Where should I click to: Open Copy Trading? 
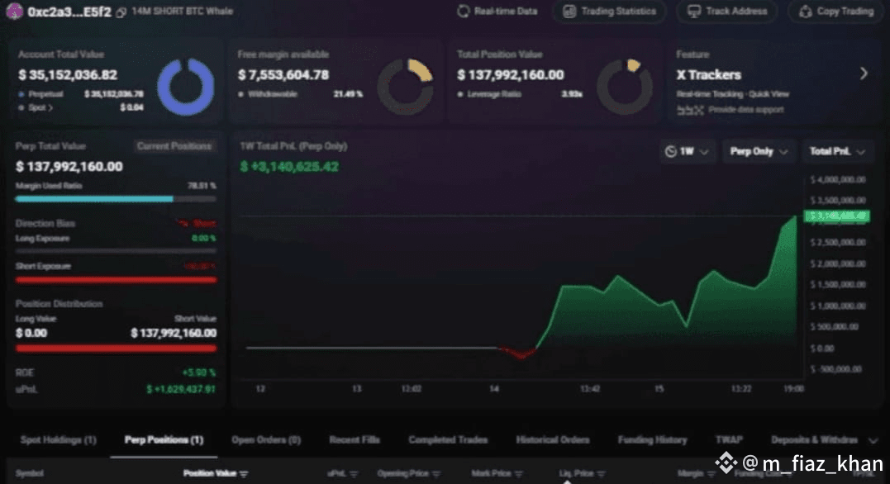pos(836,12)
